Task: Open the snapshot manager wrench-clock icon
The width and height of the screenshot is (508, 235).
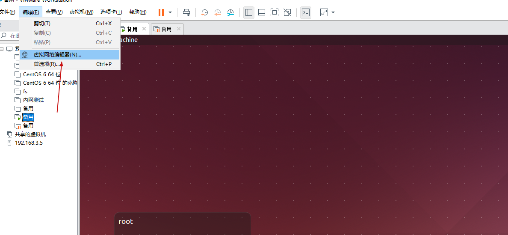Action: tap(230, 13)
